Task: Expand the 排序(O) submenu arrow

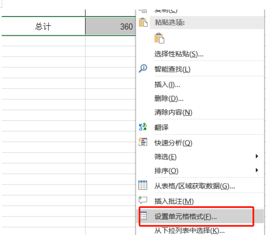Action: 257,170
